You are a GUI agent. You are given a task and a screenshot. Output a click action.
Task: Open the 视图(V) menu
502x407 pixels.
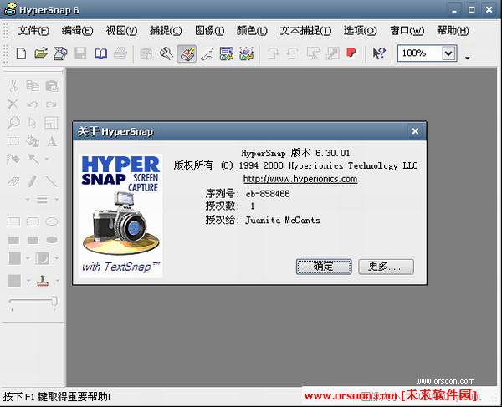(121, 31)
